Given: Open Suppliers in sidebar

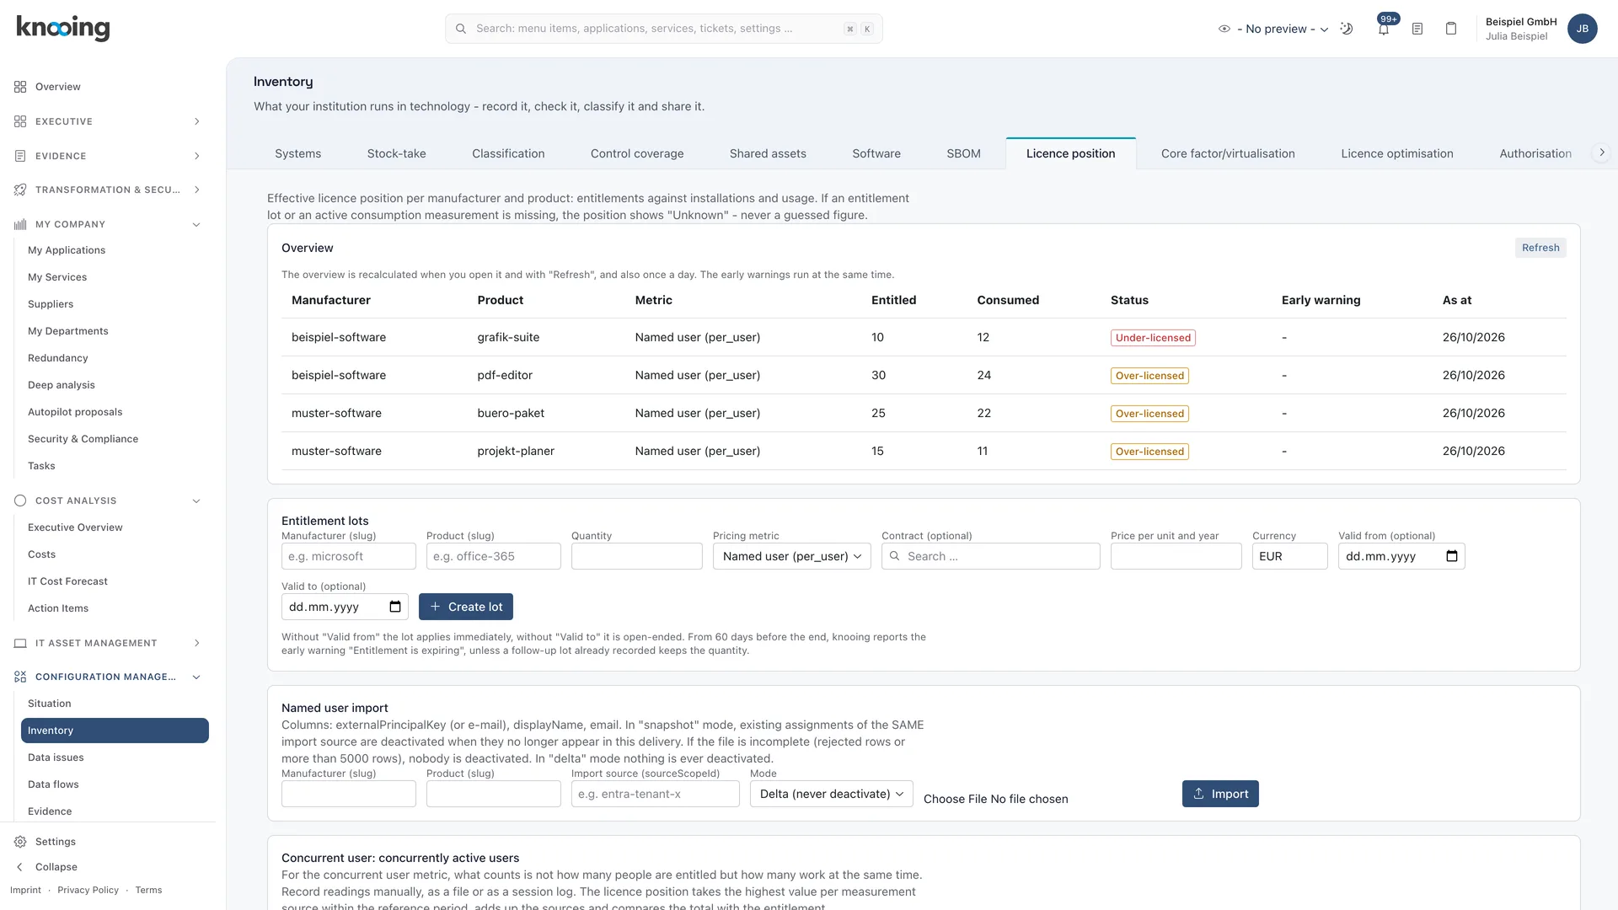Looking at the screenshot, I should [x=51, y=304].
